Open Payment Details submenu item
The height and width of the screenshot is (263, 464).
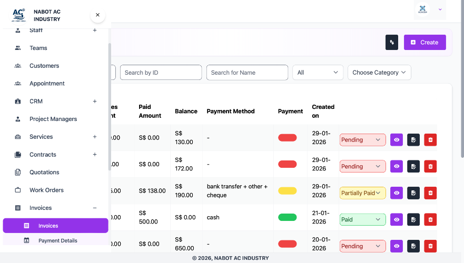[56, 240]
